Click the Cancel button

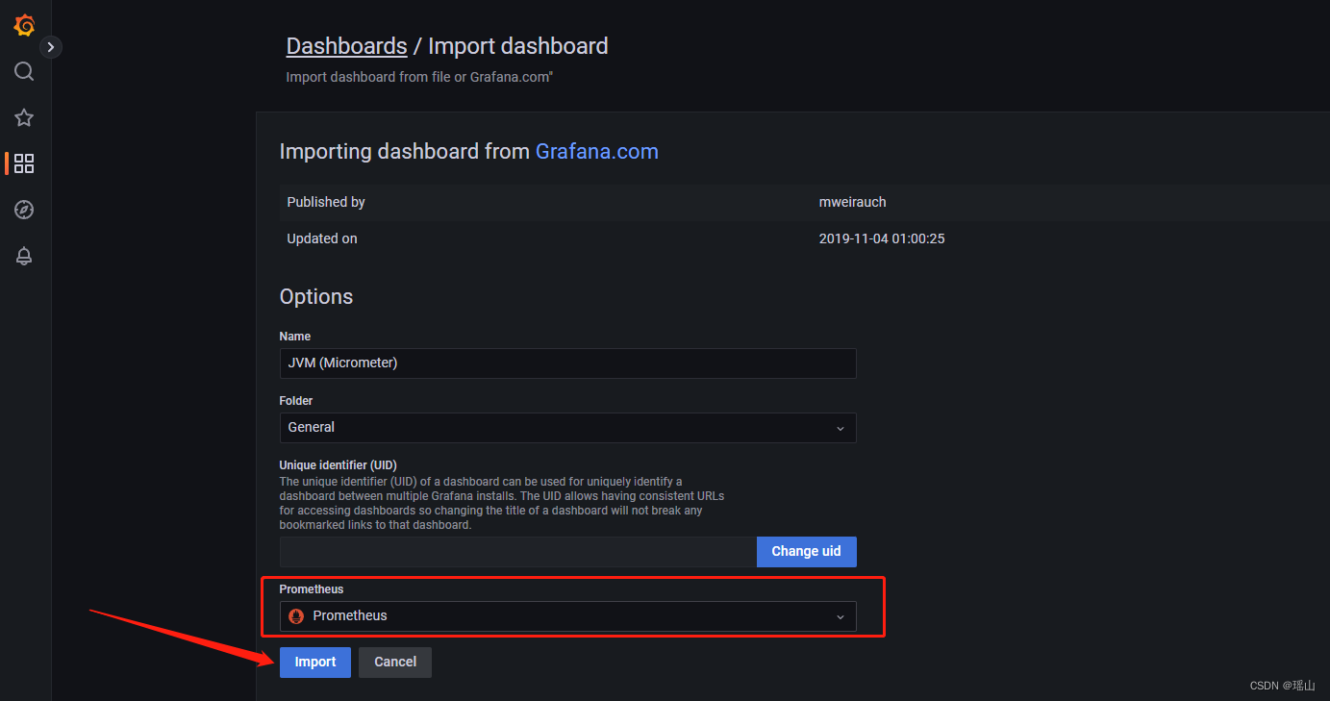tap(395, 662)
